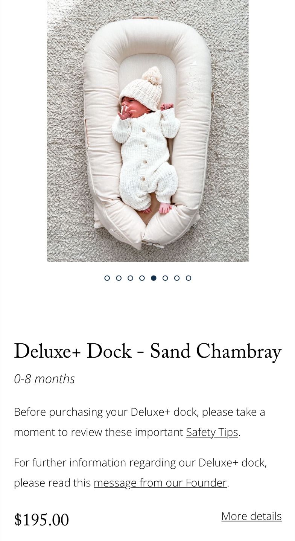Click the filled fifth carousel dot
Viewport: 295px width, 541px height.
tap(154, 278)
